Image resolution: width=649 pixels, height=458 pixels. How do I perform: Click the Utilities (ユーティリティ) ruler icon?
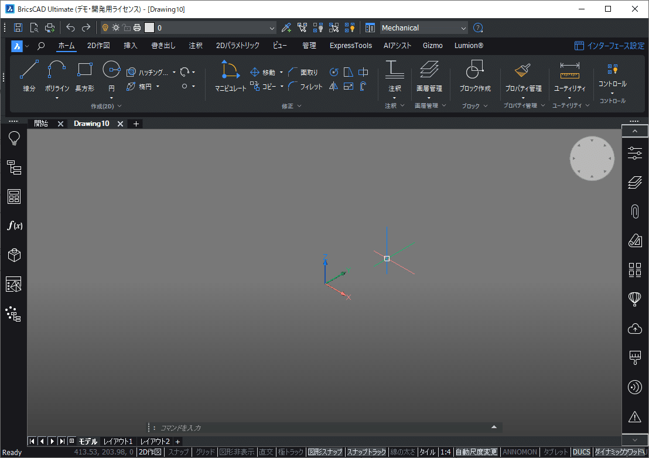click(569, 70)
